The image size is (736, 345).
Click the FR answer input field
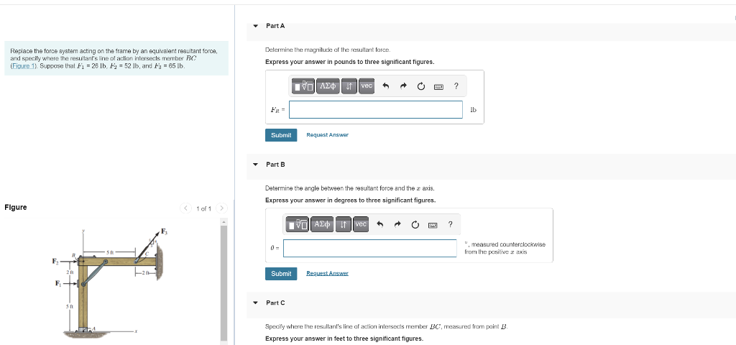pos(375,110)
